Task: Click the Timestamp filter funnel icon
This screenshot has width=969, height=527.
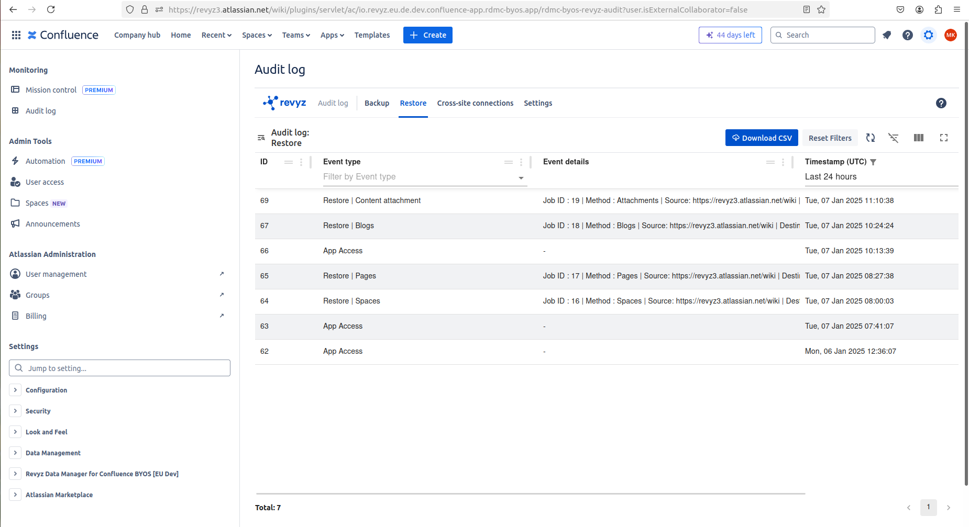Action: (873, 162)
